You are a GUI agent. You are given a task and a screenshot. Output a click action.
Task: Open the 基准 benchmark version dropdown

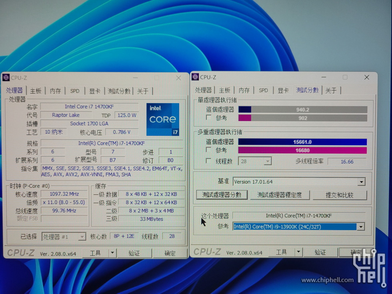(x=361, y=182)
